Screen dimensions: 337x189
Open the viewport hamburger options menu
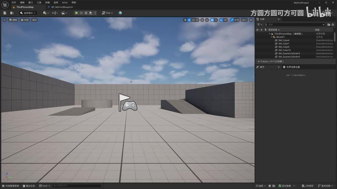[x=4, y=20]
